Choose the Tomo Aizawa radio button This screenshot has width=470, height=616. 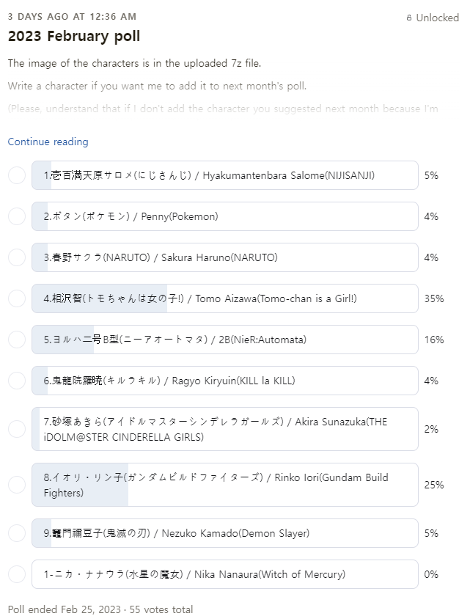point(17,298)
